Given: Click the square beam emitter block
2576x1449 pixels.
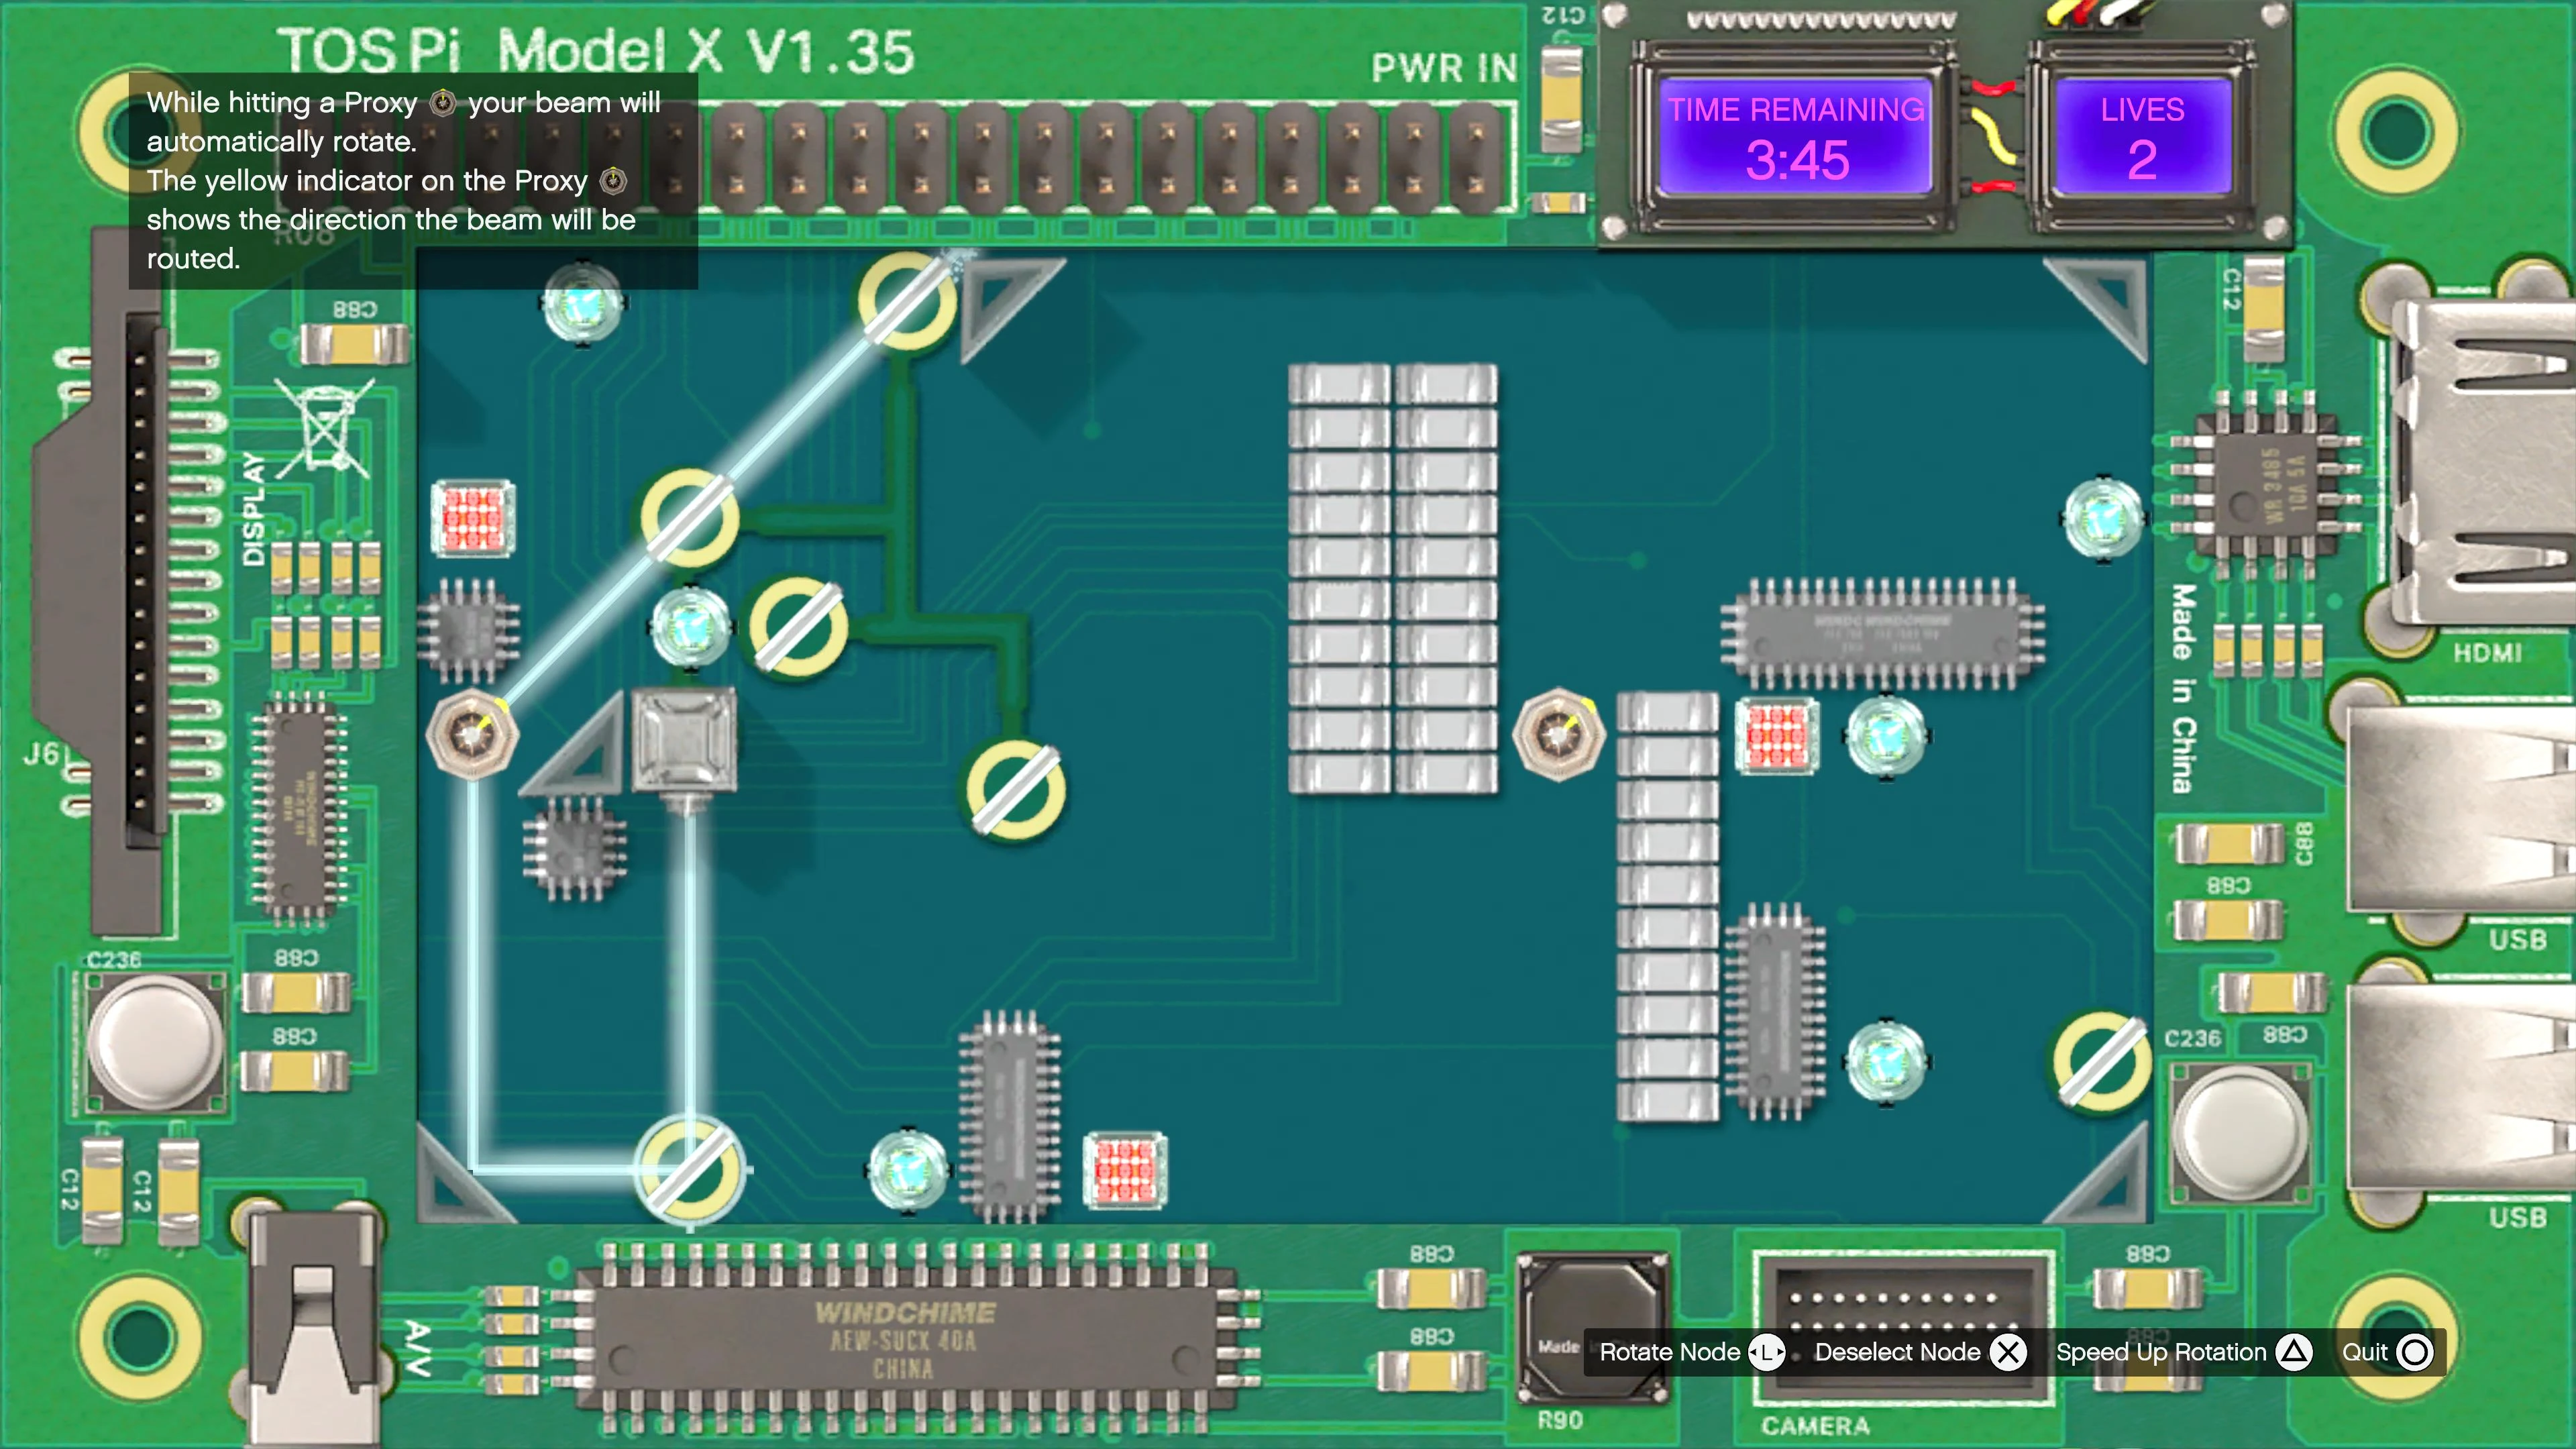Looking at the screenshot, I should tap(685, 740).
